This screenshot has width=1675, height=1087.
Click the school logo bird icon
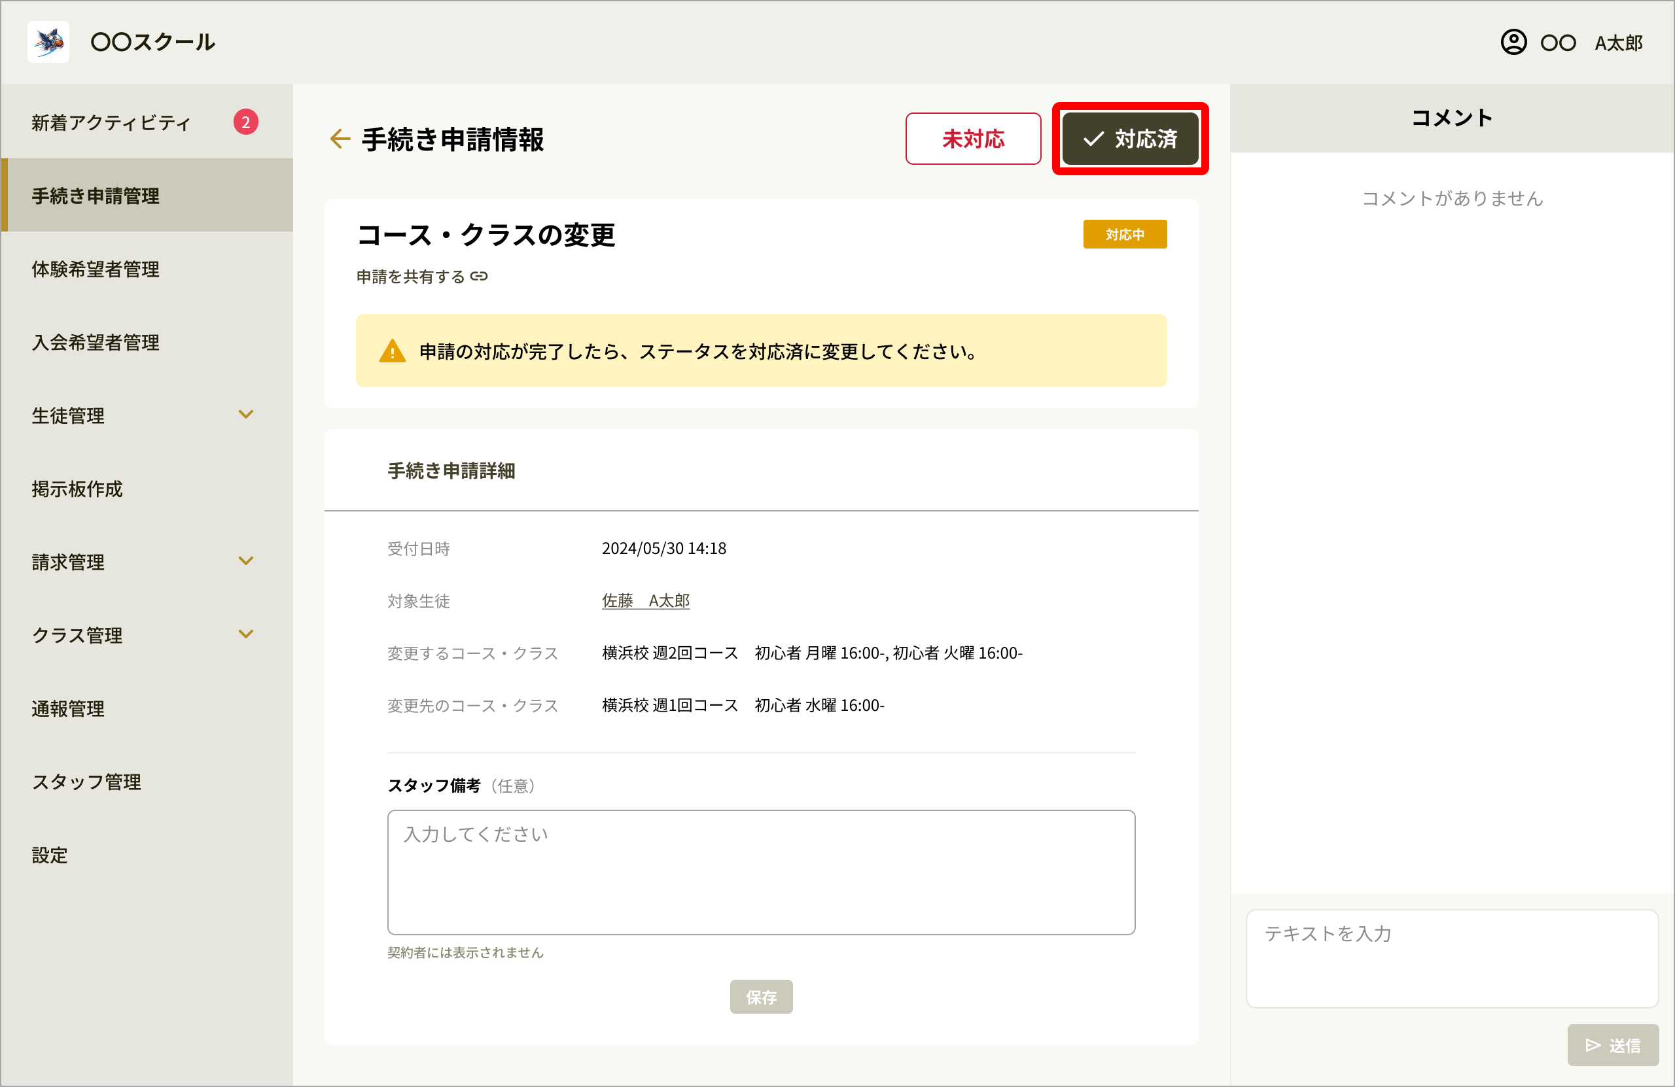[48, 43]
